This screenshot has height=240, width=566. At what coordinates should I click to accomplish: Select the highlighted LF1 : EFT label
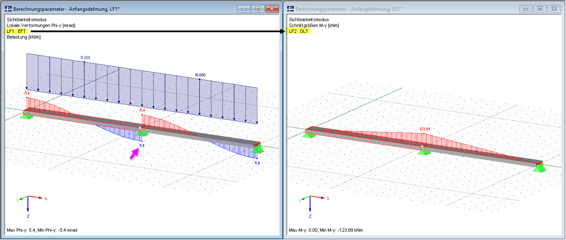[x=15, y=31]
